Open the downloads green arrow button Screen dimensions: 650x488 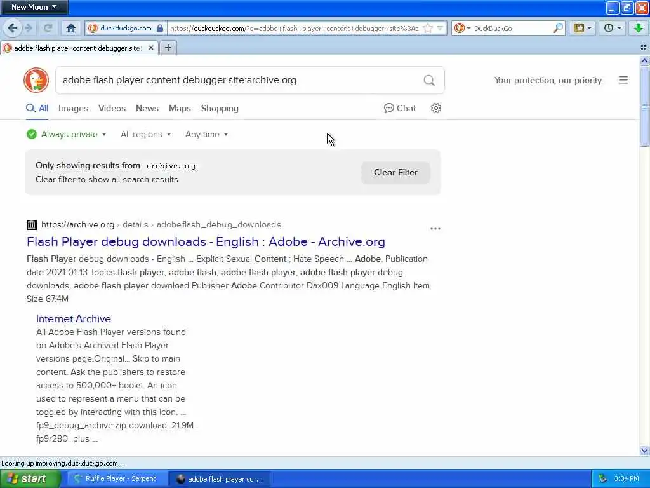[x=638, y=28]
